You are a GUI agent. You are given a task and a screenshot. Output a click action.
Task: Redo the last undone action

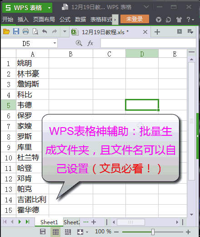(x=55, y=31)
